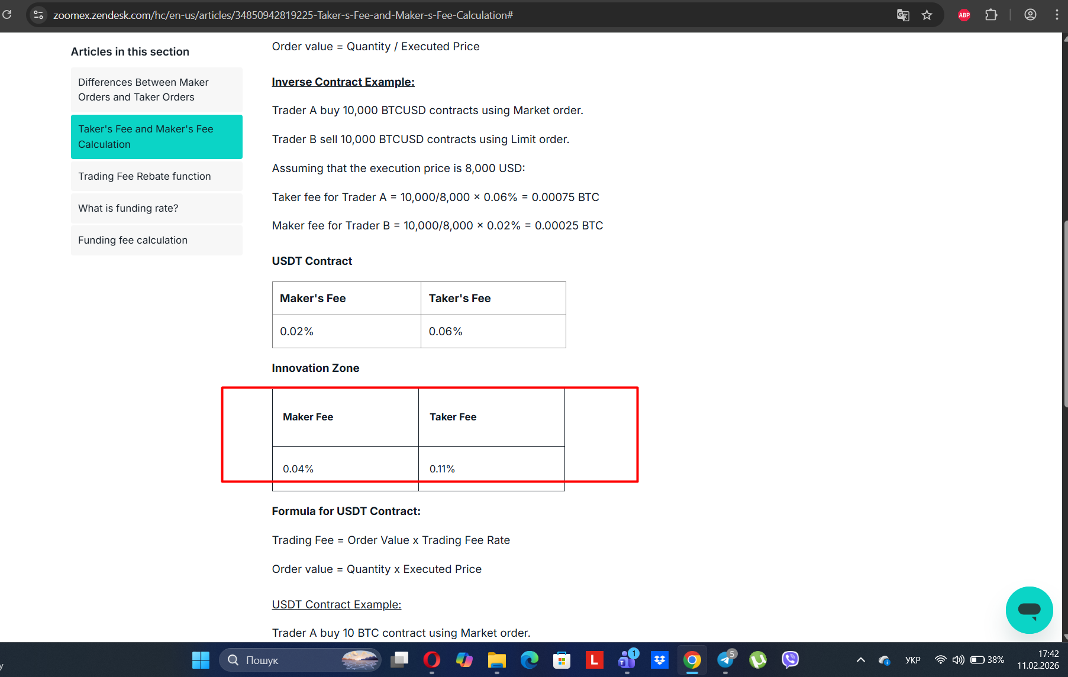Click the Taker fee for Trader A line
The image size is (1068, 677).
[435, 197]
